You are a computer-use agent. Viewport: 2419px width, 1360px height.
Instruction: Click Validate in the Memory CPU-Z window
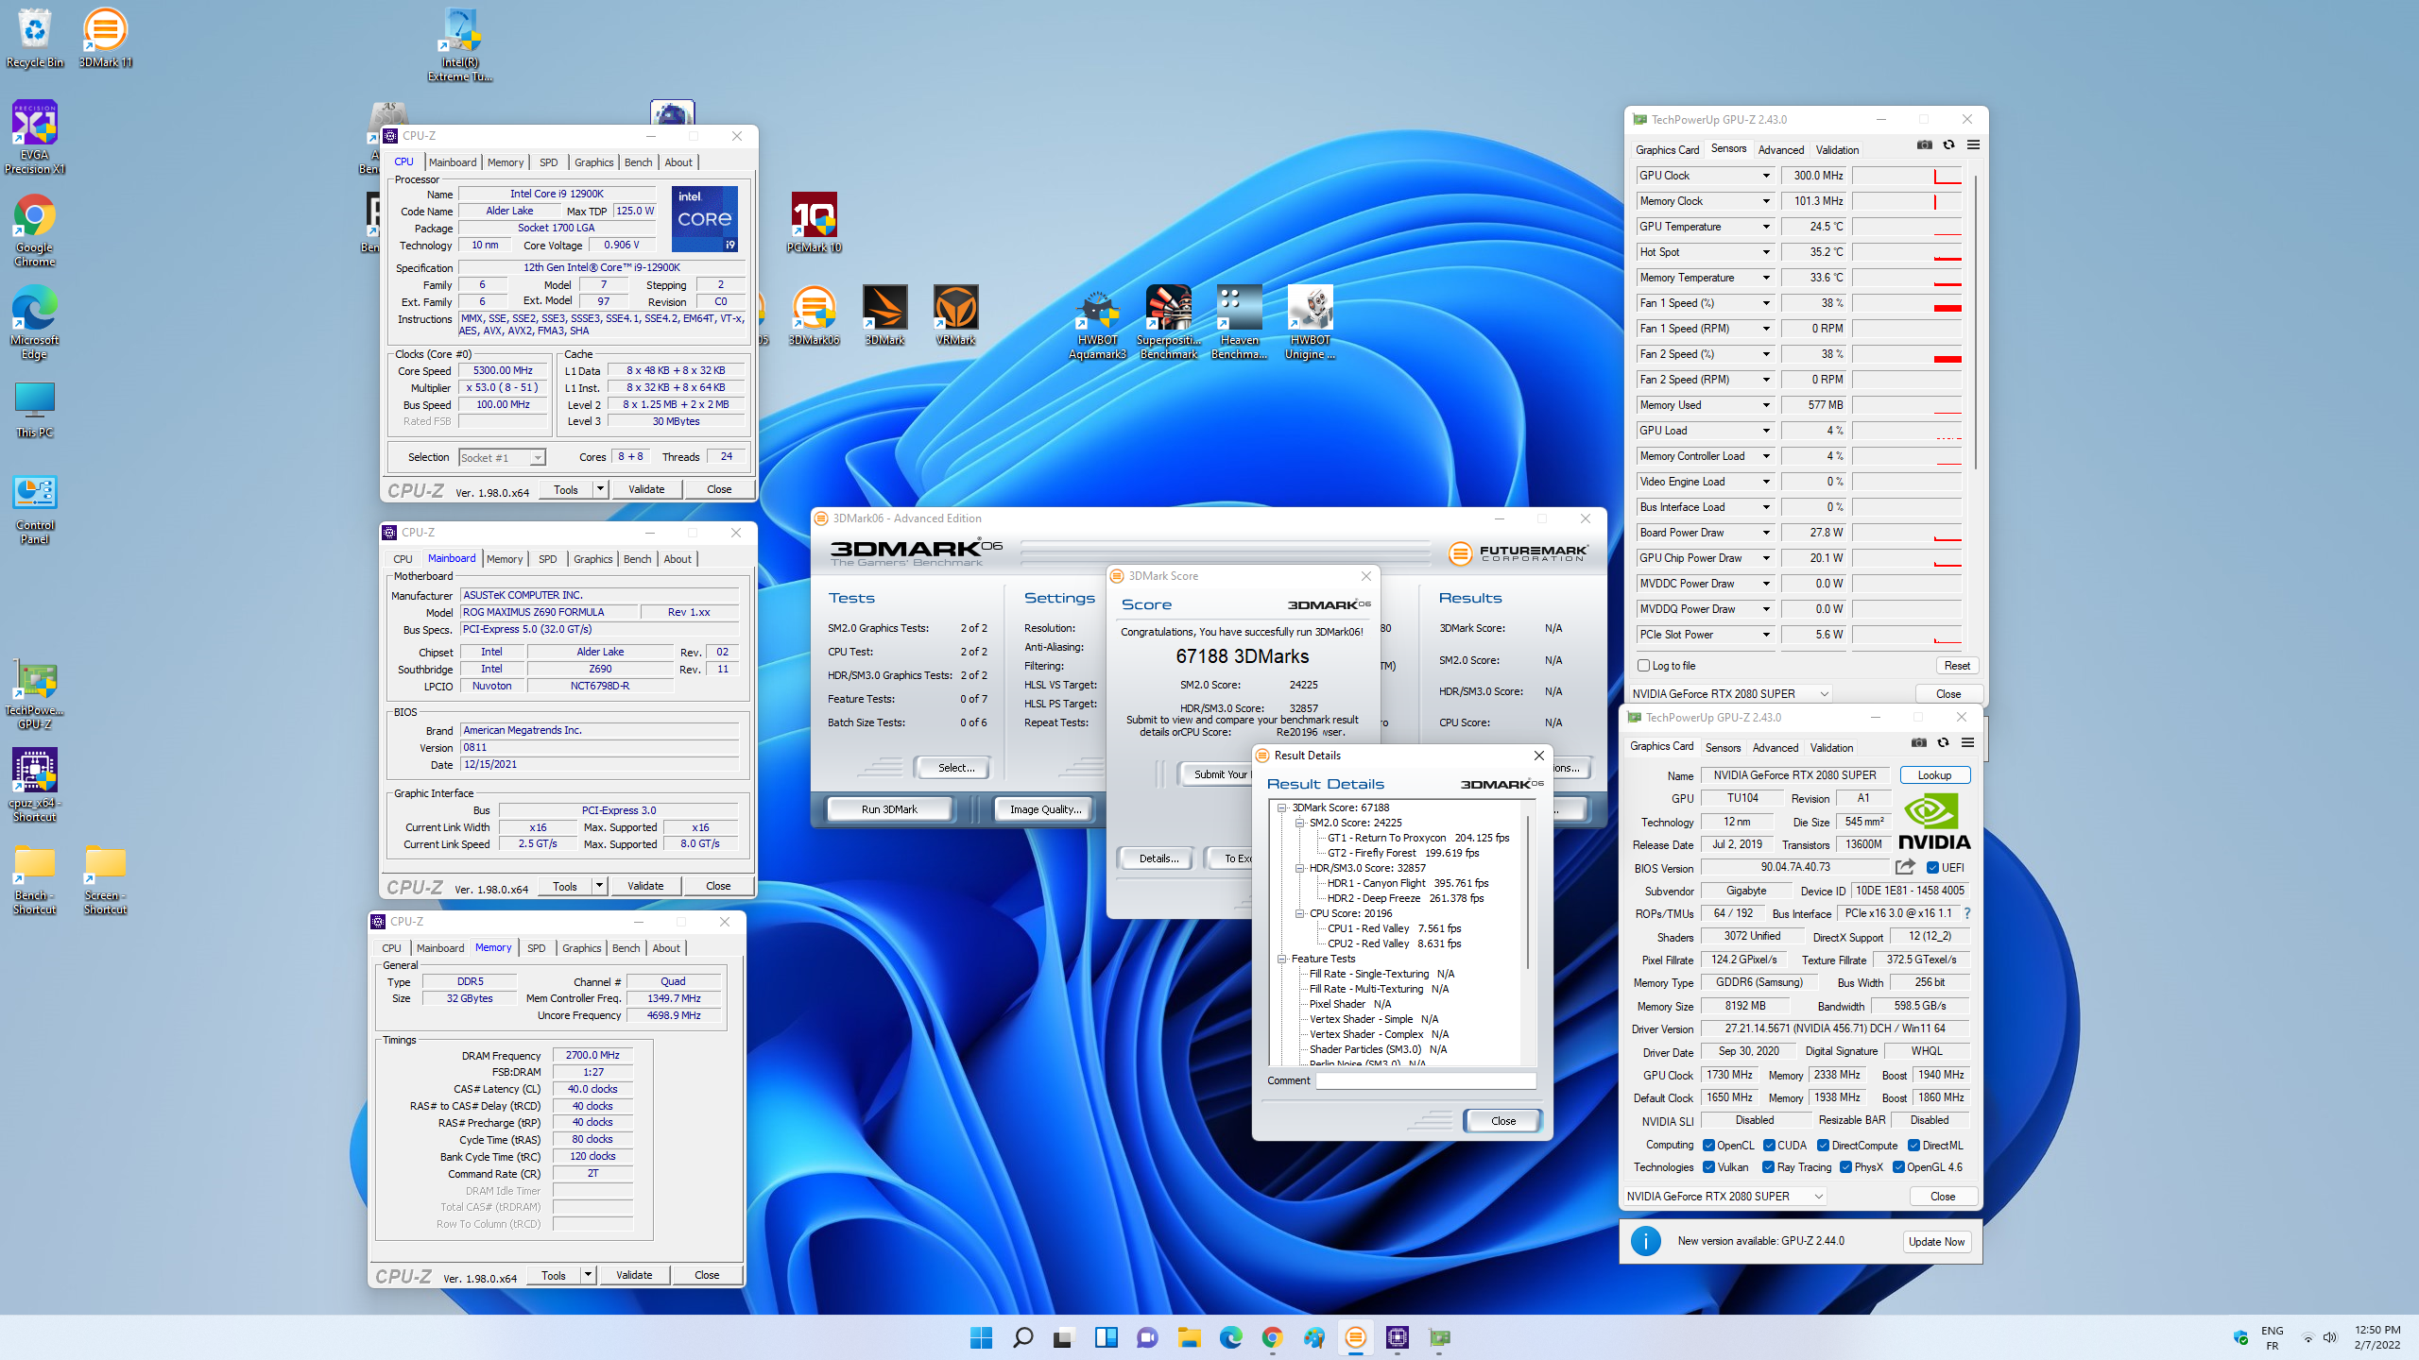pos(634,1275)
